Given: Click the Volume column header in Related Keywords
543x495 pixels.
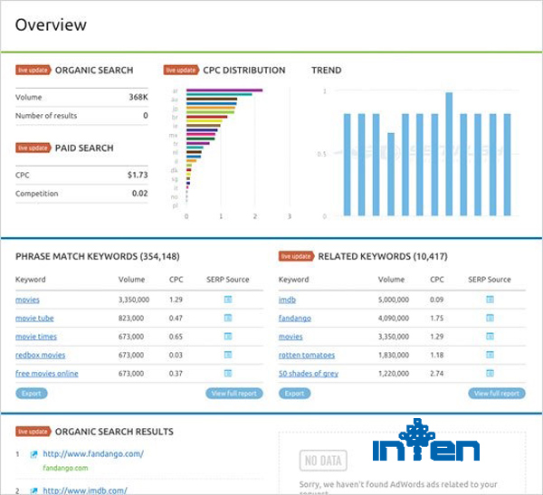Looking at the screenshot, I should (391, 280).
